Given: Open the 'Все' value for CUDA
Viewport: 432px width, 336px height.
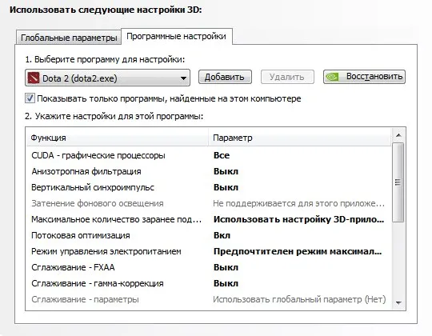Looking at the screenshot, I should (x=222, y=155).
